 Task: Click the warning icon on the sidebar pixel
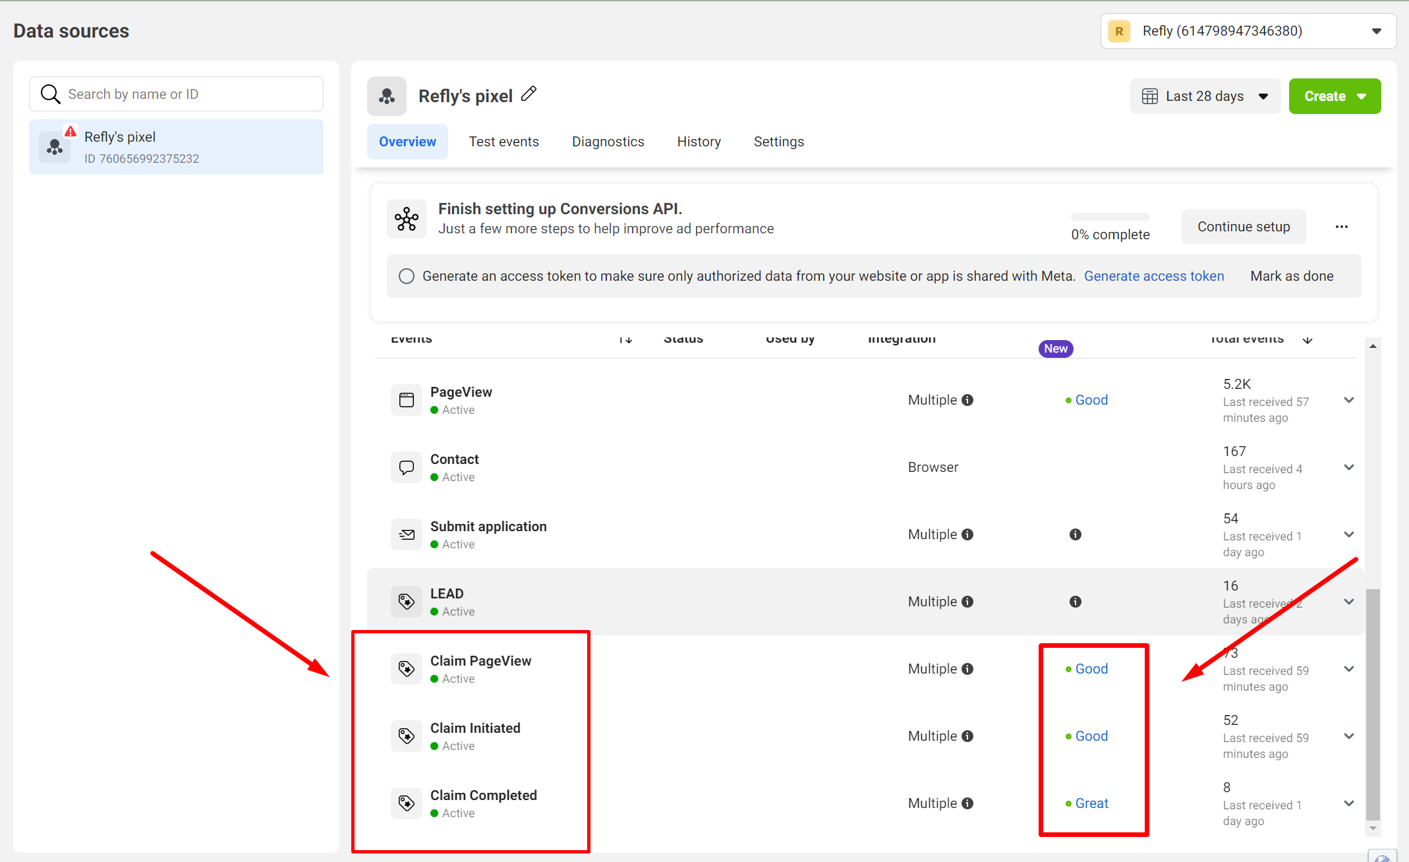(x=71, y=131)
